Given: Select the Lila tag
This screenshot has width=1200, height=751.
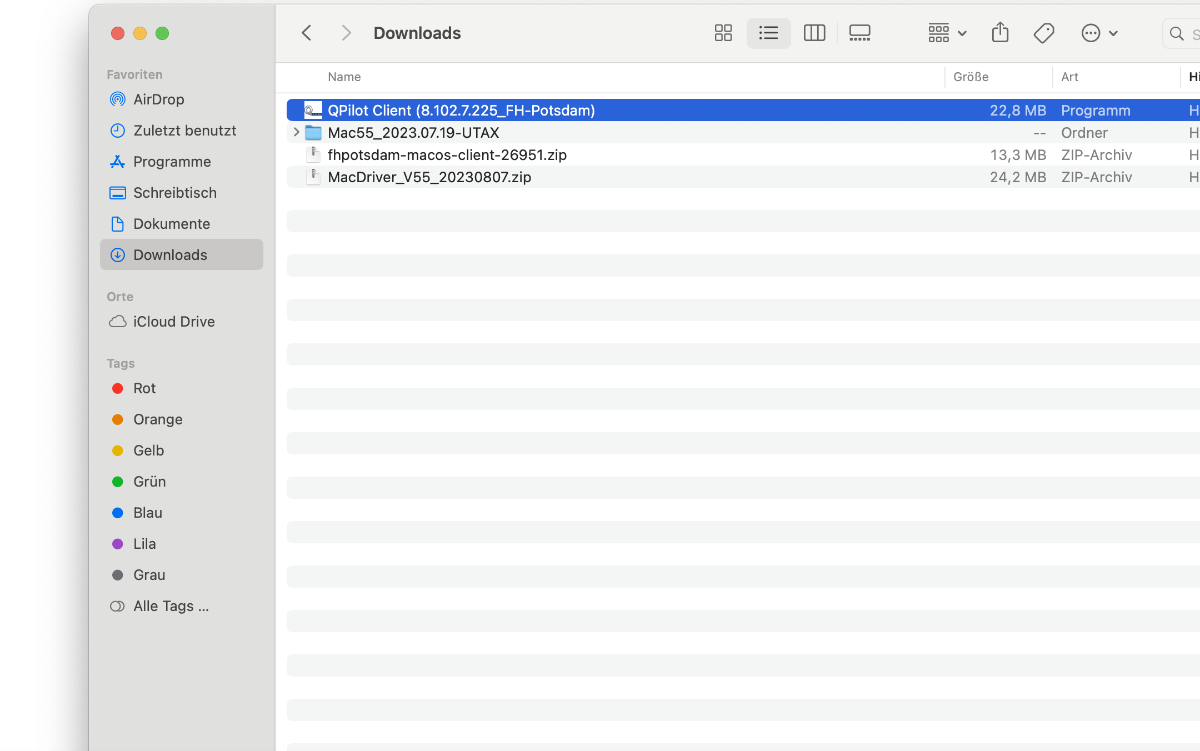Looking at the screenshot, I should click(x=181, y=543).
